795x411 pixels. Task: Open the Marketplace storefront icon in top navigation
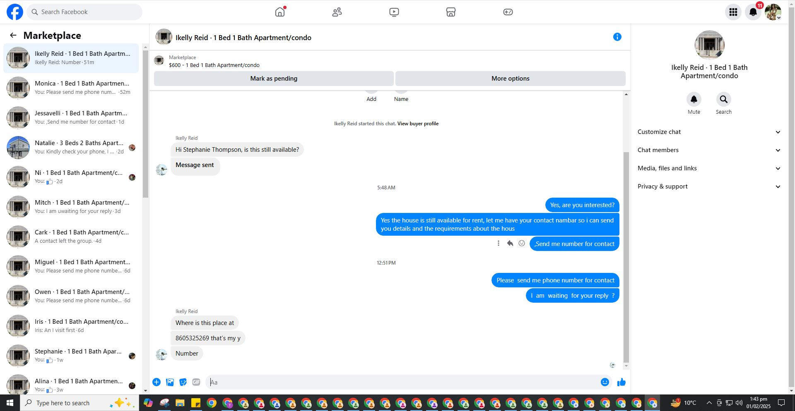tap(451, 12)
